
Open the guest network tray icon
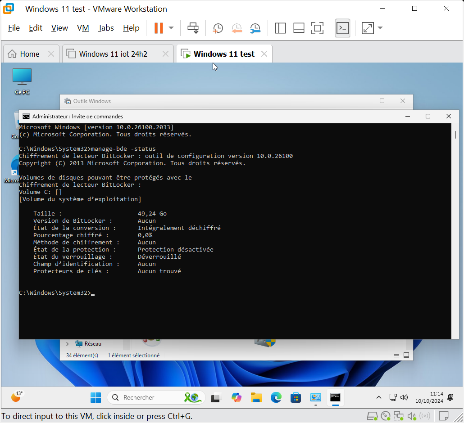(393, 397)
